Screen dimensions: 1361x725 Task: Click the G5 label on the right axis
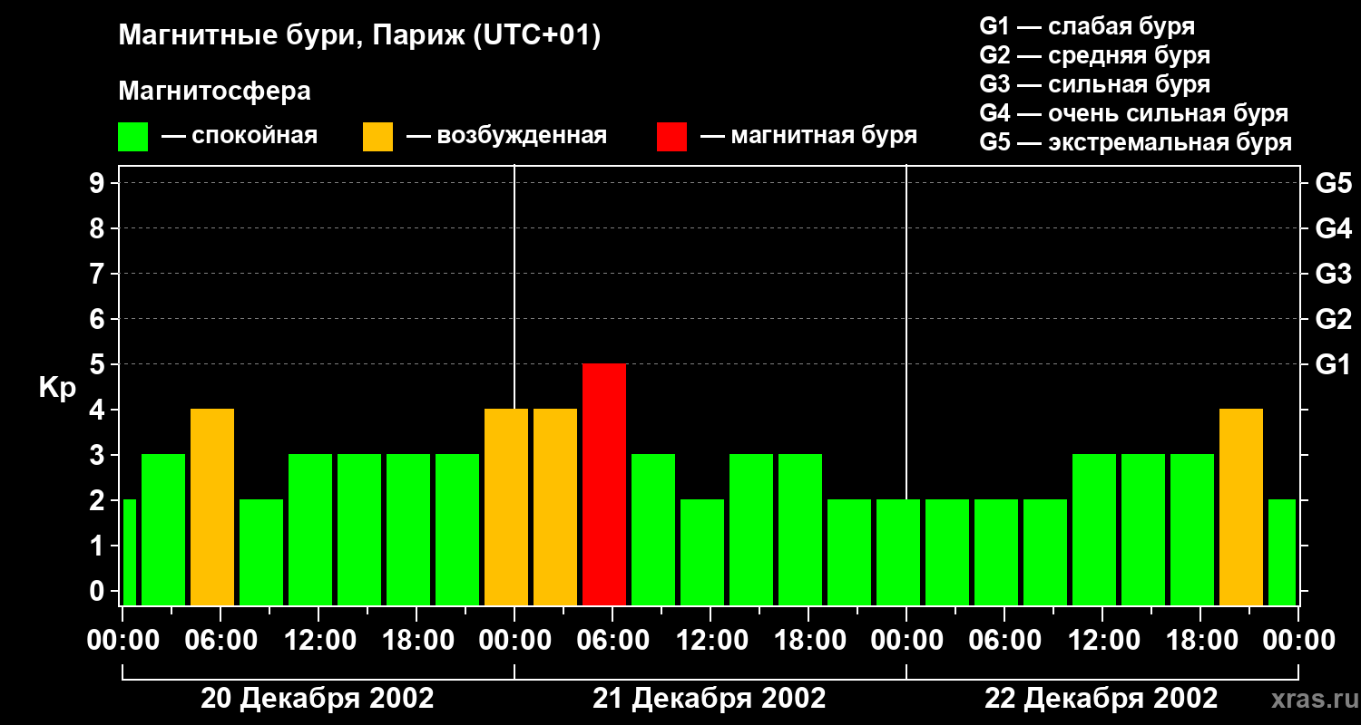[x=1333, y=183]
